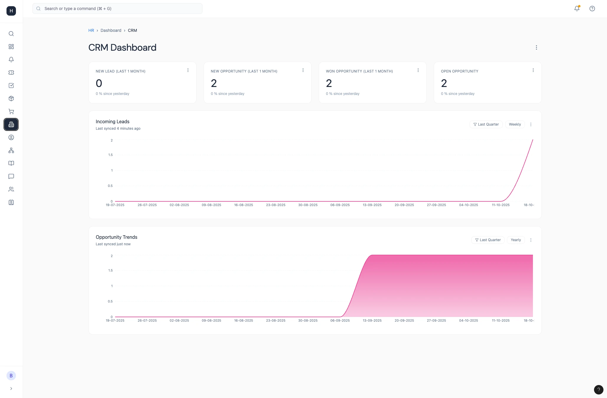
Task: Change Incoming Leads Weekly interval
Action: [515, 124]
